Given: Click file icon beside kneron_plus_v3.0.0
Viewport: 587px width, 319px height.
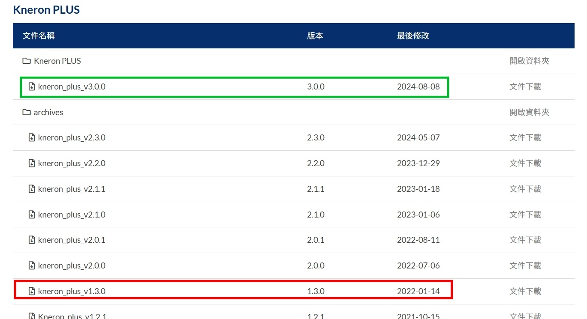Looking at the screenshot, I should pos(31,86).
